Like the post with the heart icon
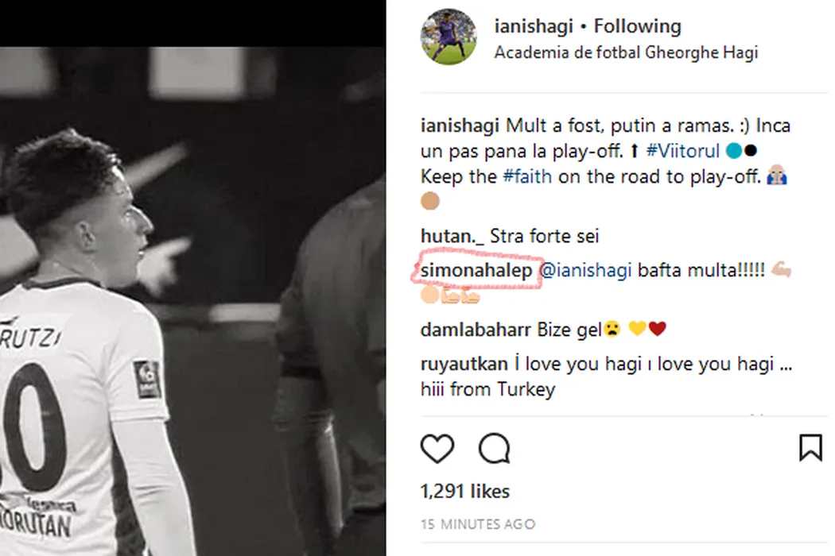The image size is (835, 556). tap(437, 449)
